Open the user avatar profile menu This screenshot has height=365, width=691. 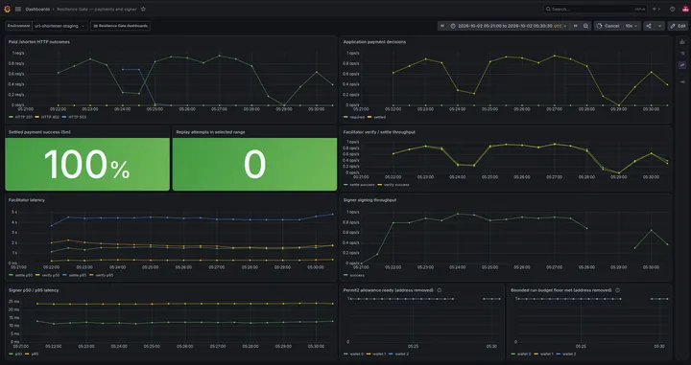685,9
